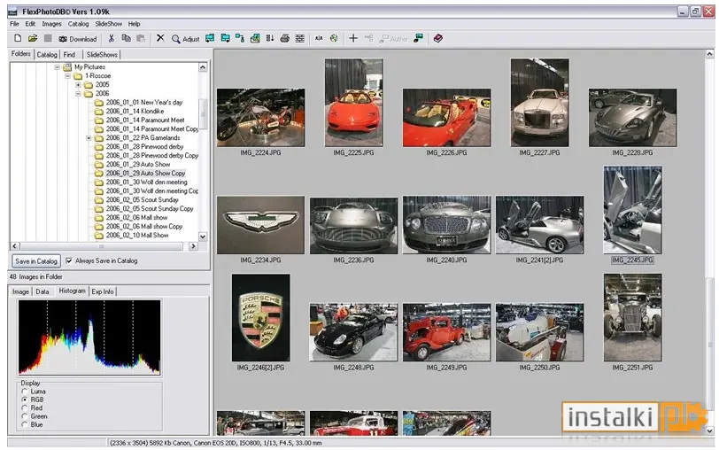Select the Green display radio button

point(25,416)
